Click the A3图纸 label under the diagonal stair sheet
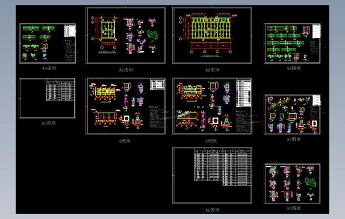 click(293, 139)
